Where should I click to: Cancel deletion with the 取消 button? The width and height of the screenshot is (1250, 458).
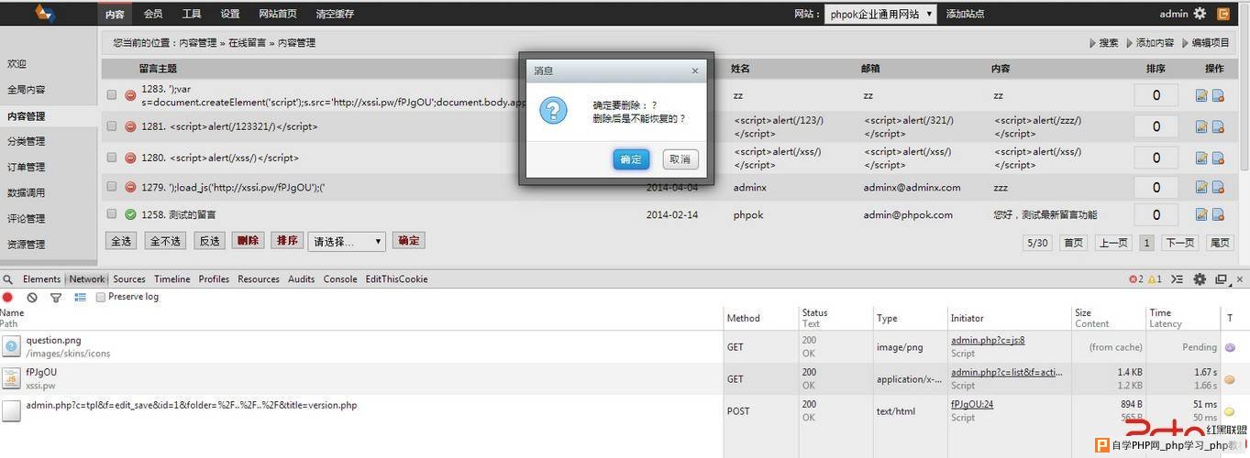click(x=680, y=159)
